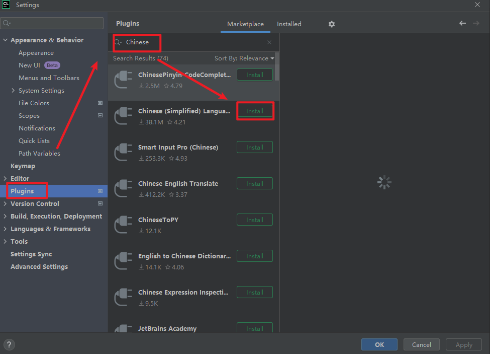The width and height of the screenshot is (490, 354).
Task: Expand the Version Control section
Action: point(5,203)
